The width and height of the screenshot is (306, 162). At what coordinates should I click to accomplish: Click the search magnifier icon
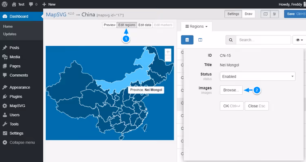pos(231,40)
